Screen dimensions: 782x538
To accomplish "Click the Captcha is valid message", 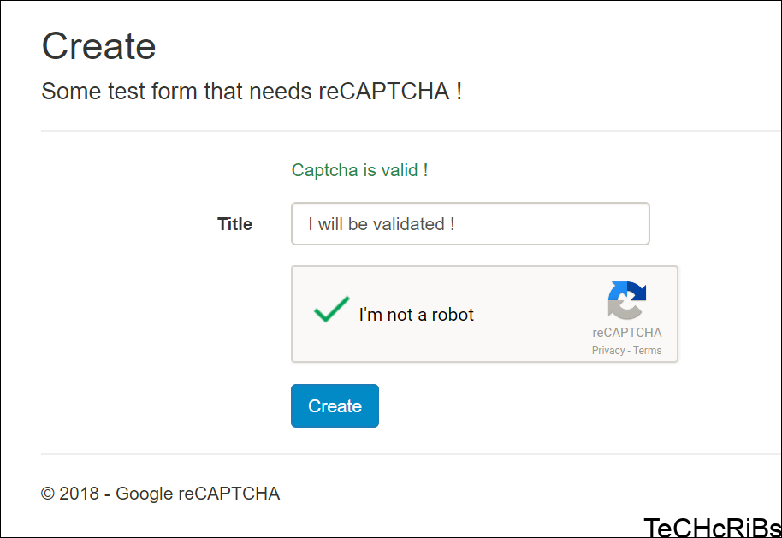I will (x=360, y=170).
